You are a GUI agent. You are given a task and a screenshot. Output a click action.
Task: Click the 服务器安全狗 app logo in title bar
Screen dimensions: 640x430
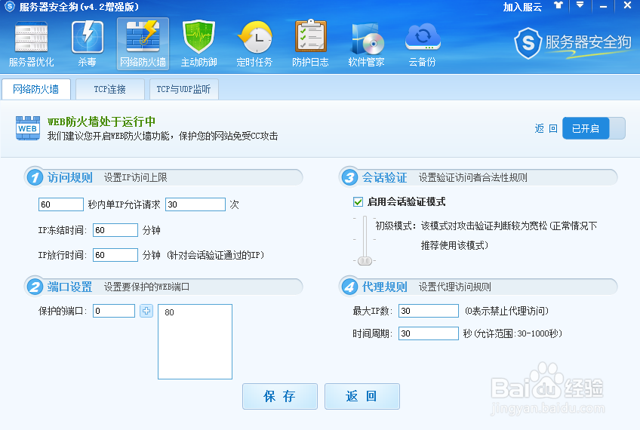click(10, 7)
